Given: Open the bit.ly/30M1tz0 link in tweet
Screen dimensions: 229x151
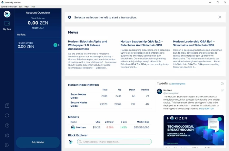Looking at the screenshot, I should tap(206, 109).
